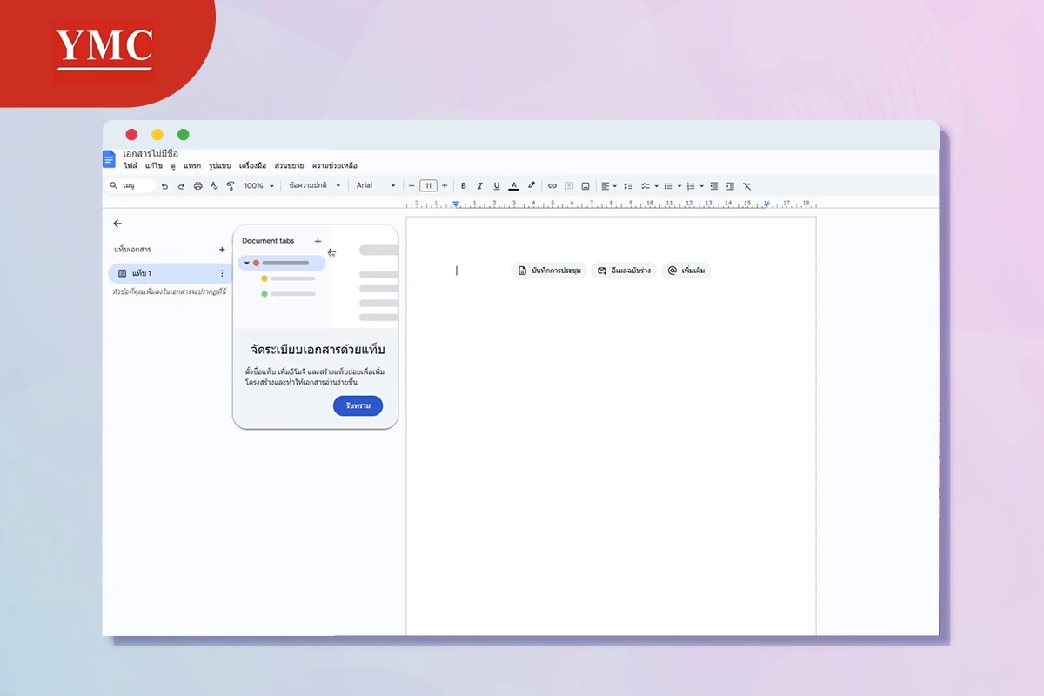
Task: Click the Google Docs home icon
Action: 109,159
